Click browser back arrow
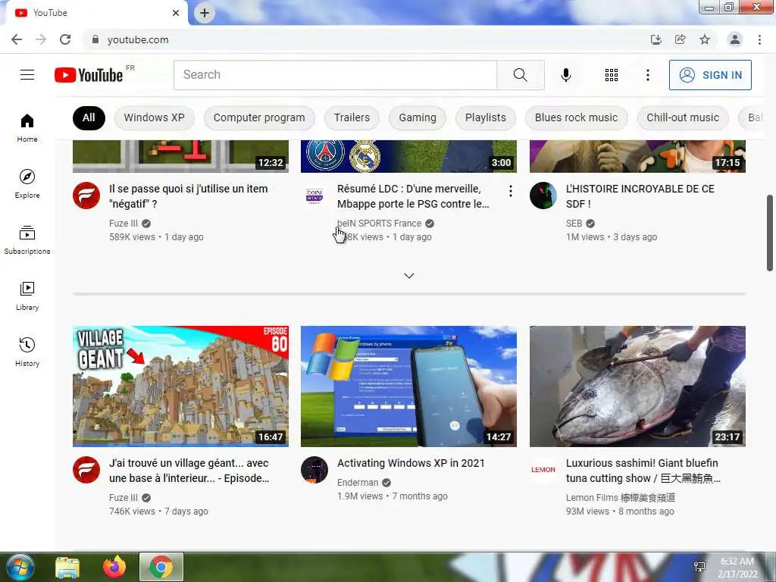Image resolution: width=776 pixels, height=582 pixels. click(x=17, y=39)
